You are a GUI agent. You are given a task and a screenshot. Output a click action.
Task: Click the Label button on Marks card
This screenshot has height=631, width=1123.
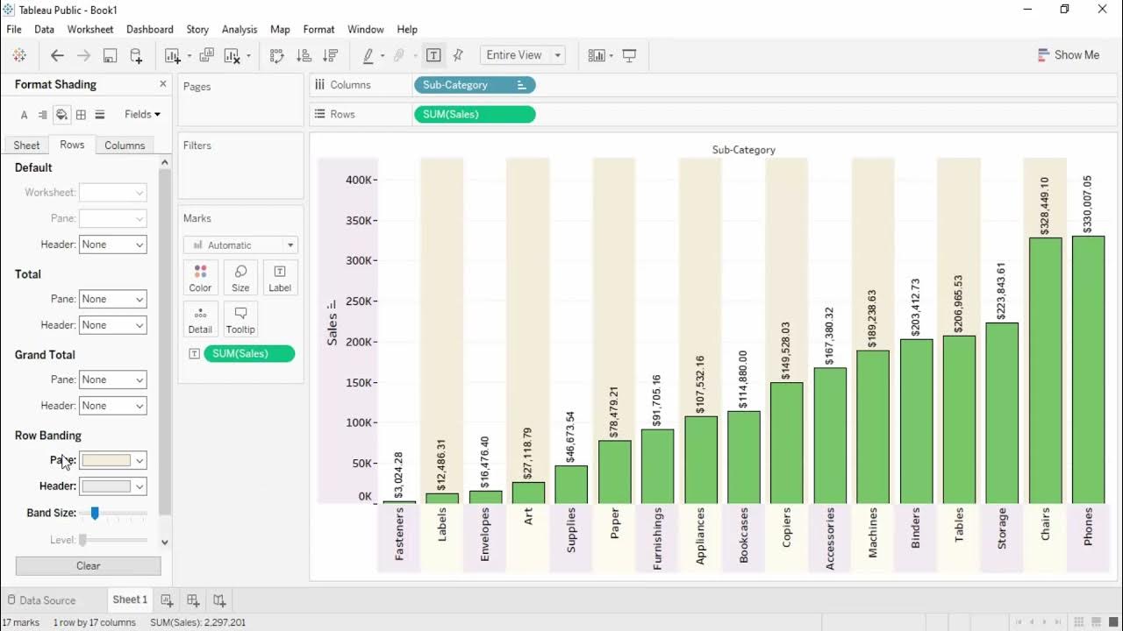click(x=280, y=278)
